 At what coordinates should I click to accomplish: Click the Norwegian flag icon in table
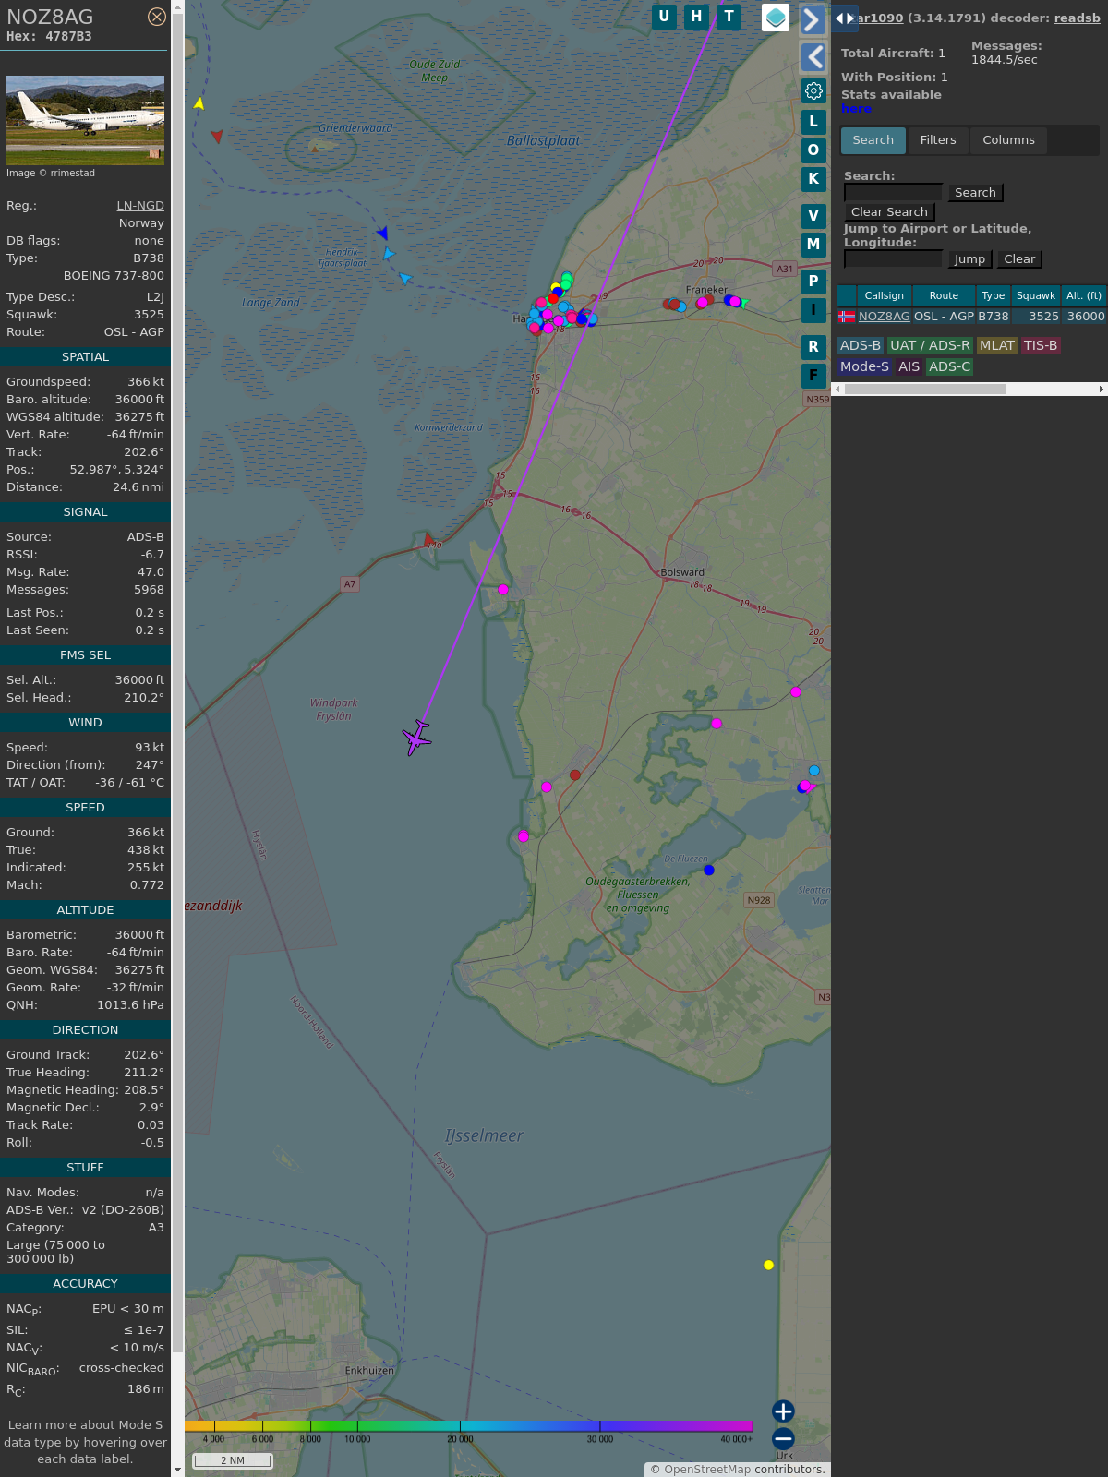tap(846, 317)
